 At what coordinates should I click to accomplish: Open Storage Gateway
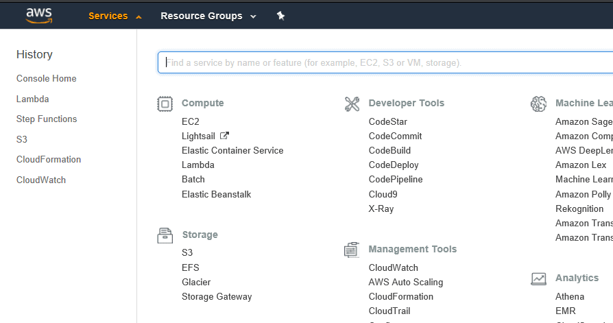point(217,296)
